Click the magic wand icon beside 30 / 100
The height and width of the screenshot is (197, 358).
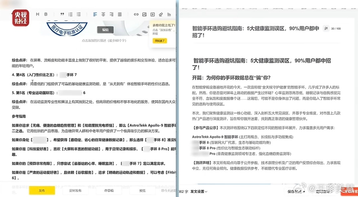point(326,28)
